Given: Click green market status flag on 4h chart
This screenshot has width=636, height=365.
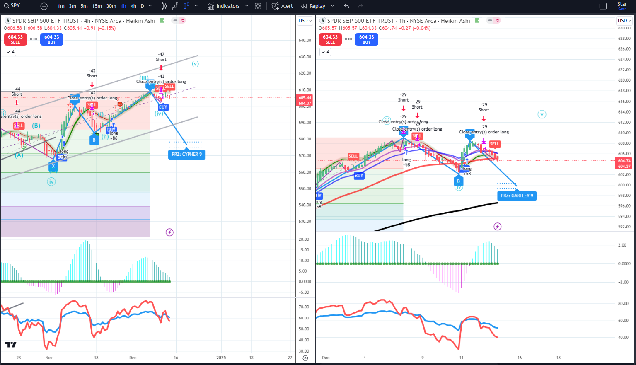Looking at the screenshot, I should [162, 21].
